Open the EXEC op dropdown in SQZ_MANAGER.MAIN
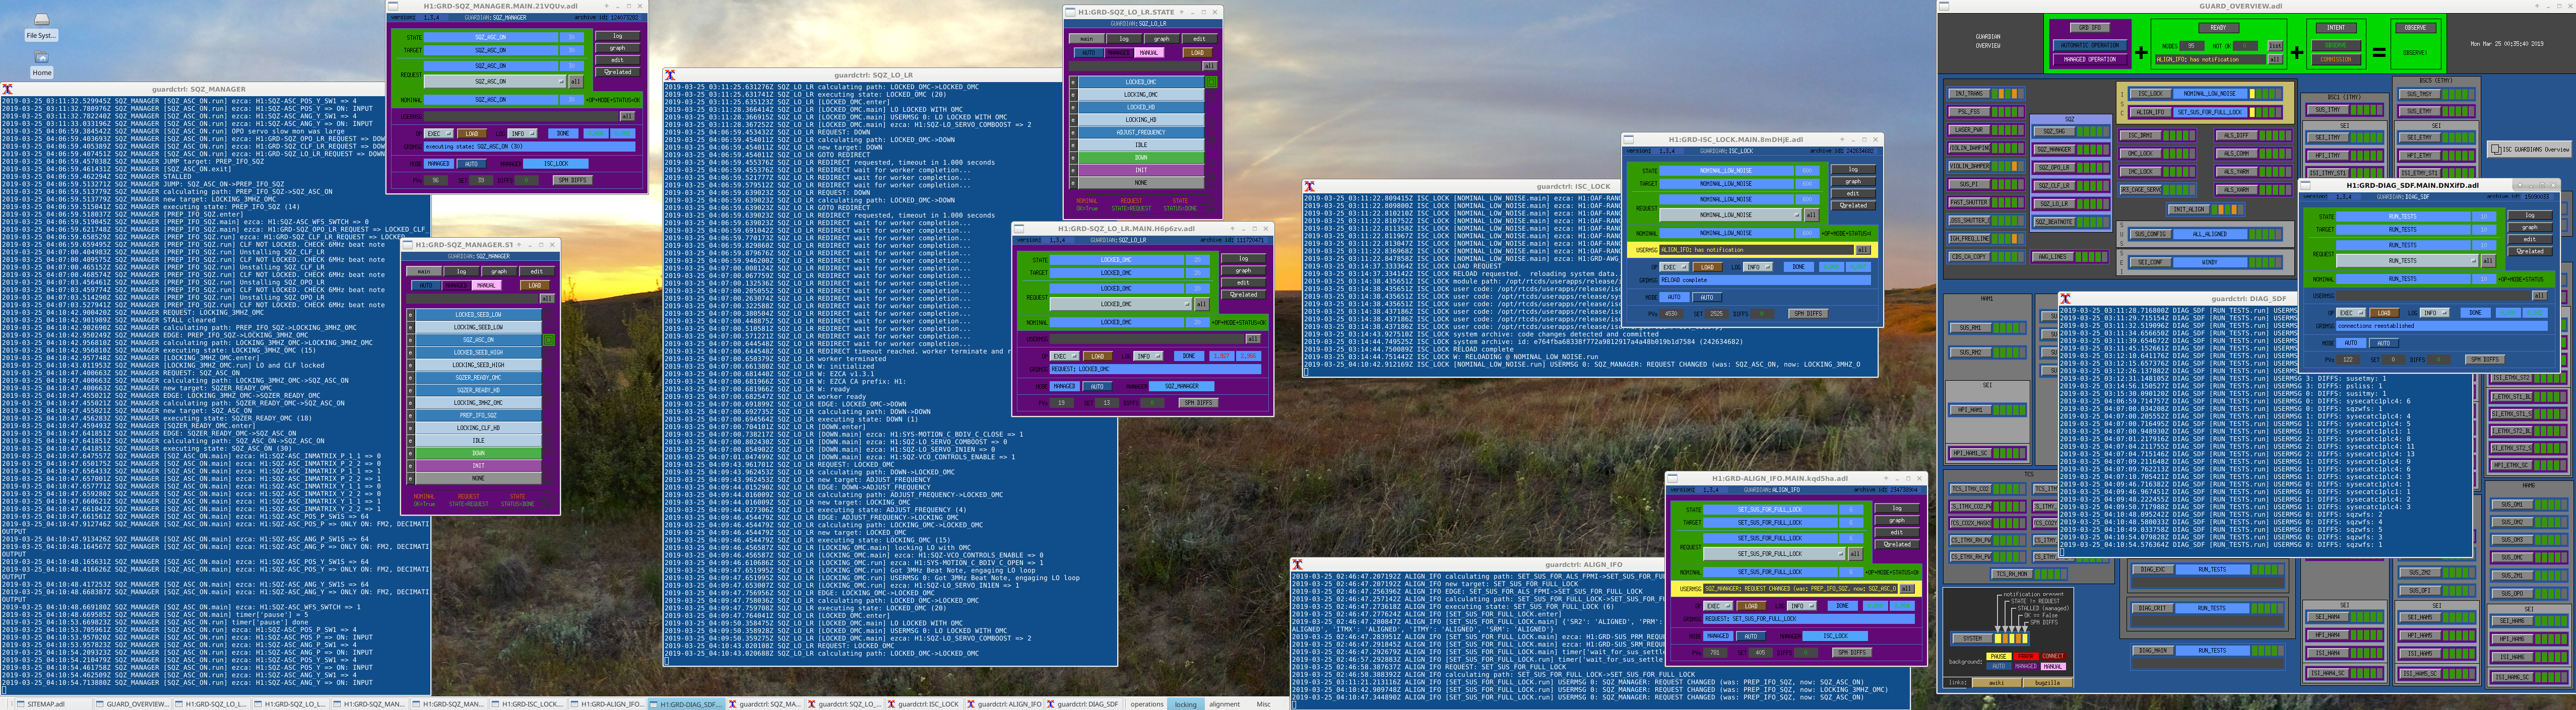The height and width of the screenshot is (710, 2576). click(438, 134)
